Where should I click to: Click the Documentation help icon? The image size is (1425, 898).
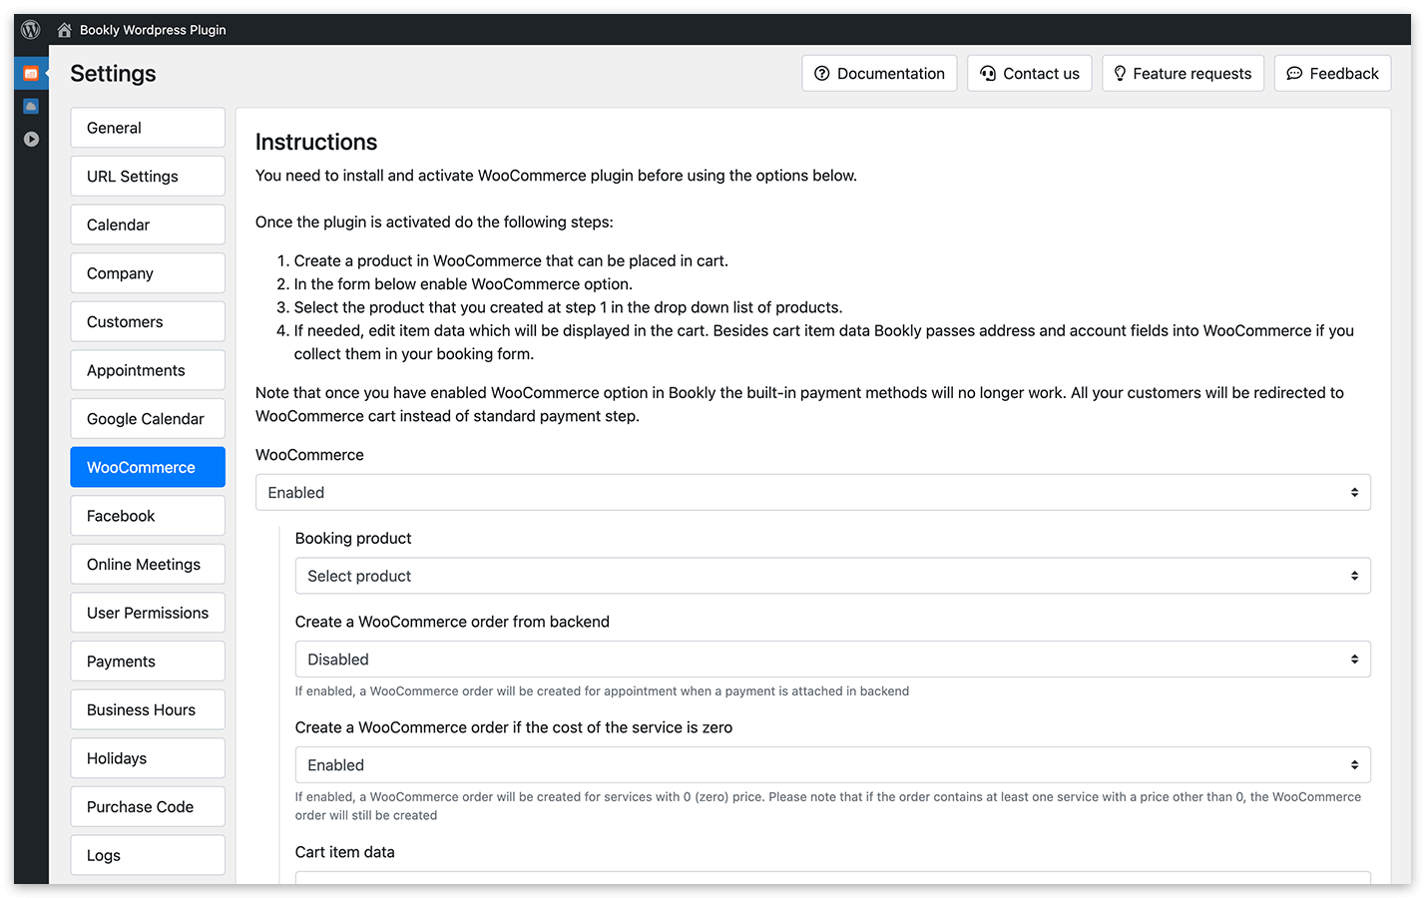pyautogui.click(x=822, y=73)
